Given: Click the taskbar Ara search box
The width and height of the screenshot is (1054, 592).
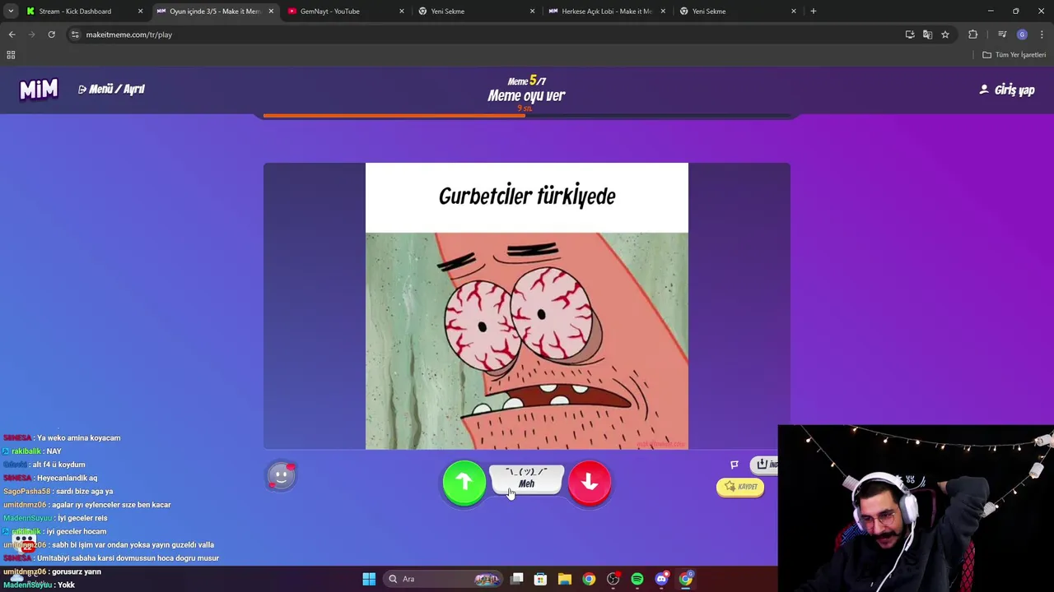Looking at the screenshot, I should [x=445, y=579].
